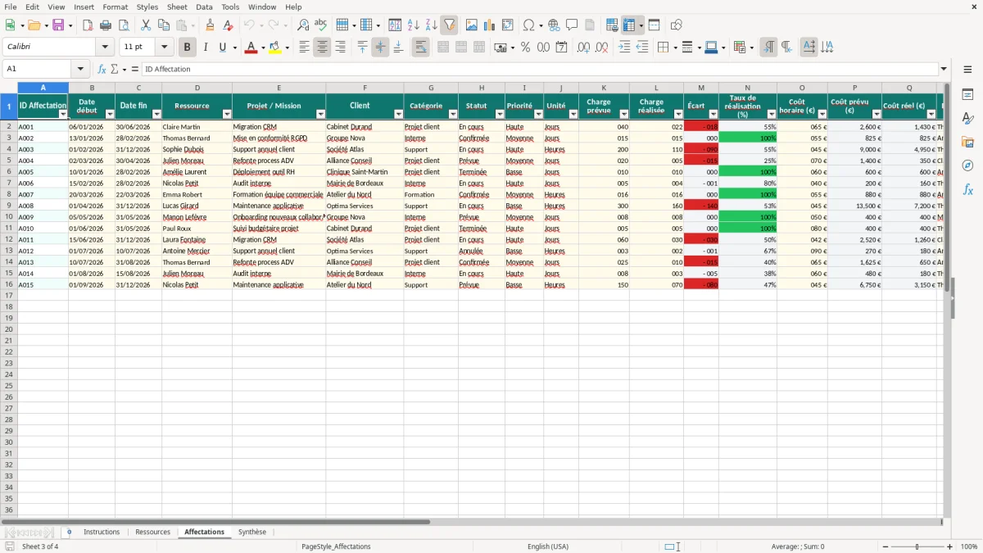This screenshot has height=553, width=983.
Task: Open the Format menu
Action: (x=116, y=7)
